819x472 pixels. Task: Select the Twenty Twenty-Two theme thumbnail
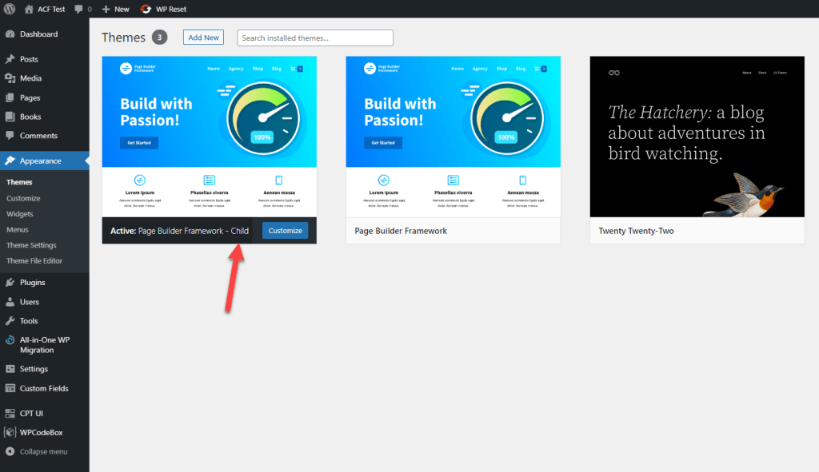[697, 137]
